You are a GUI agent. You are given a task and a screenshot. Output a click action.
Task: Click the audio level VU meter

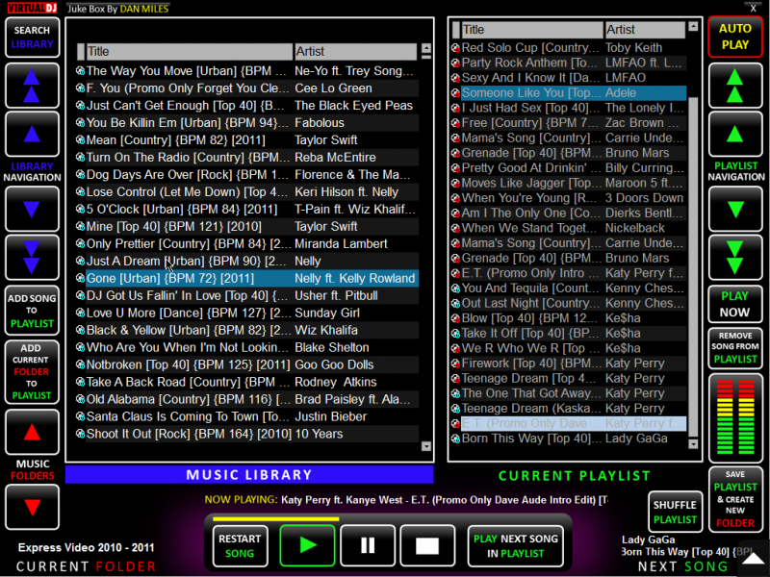735,417
